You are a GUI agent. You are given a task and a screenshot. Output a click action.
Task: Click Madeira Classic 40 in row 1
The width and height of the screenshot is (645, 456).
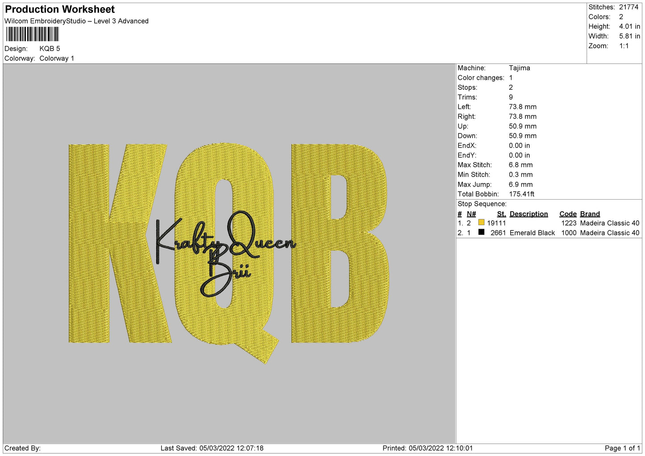[x=610, y=223]
